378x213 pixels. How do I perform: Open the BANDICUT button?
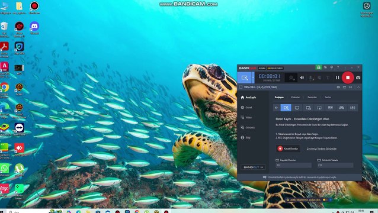[253, 167]
